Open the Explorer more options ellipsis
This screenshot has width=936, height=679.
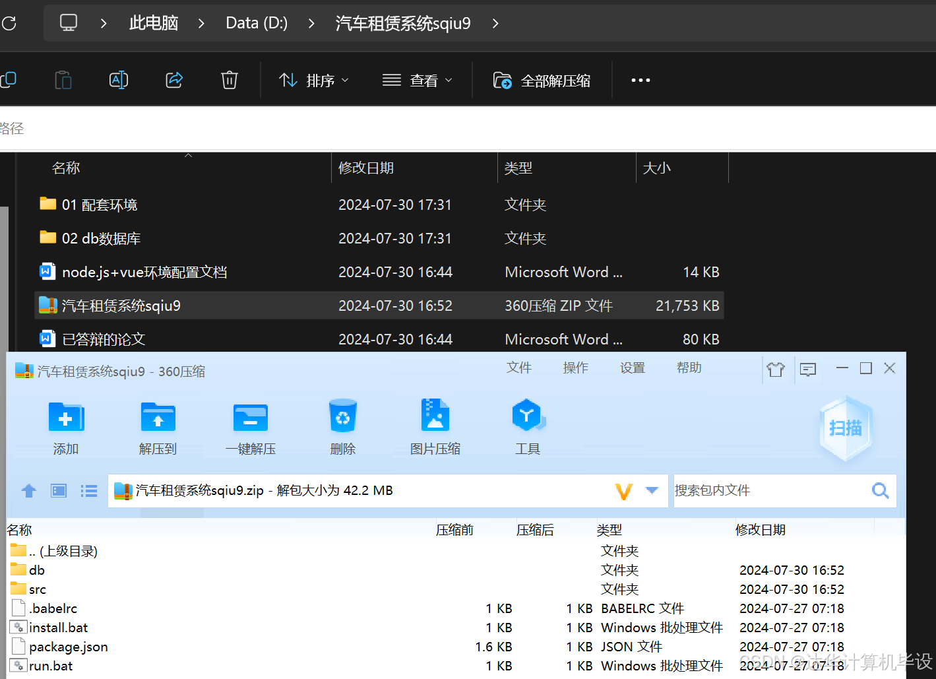point(640,81)
